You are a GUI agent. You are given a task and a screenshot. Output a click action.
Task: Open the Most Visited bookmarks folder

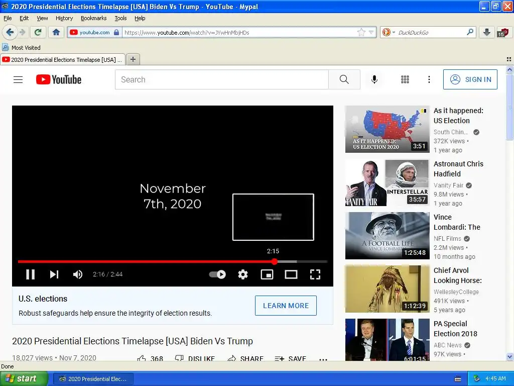pos(21,48)
